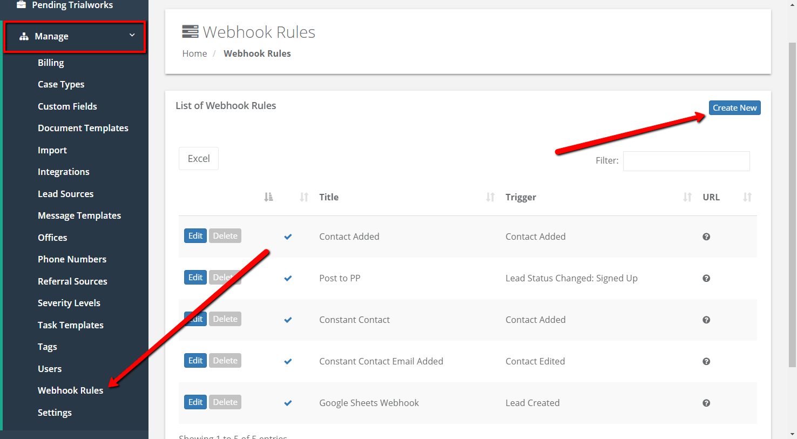The height and width of the screenshot is (439, 797).
Task: Click the Create New button
Action: [734, 107]
